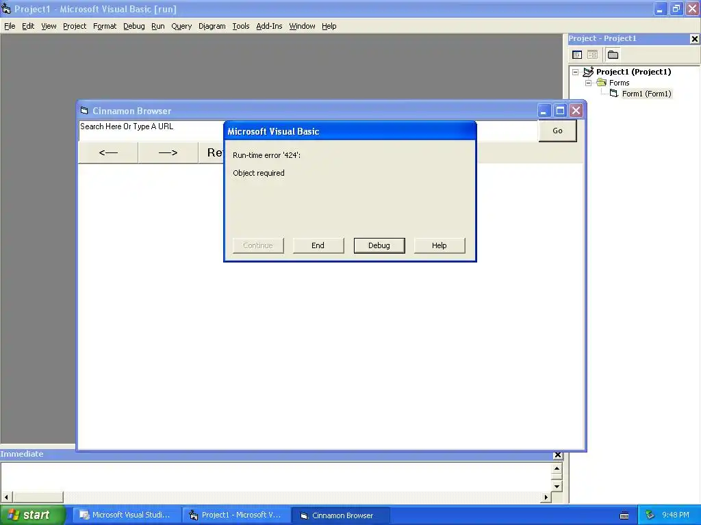The width and height of the screenshot is (701, 525).
Task: Click the network tray icon near clock
Action: (x=650, y=515)
